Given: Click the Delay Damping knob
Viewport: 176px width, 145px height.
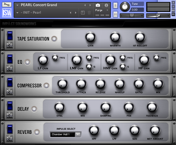Looking at the screenshot, I should pos(106,107).
